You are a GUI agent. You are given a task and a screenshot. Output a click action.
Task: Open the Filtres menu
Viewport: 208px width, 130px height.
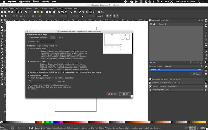[x=58, y=8]
